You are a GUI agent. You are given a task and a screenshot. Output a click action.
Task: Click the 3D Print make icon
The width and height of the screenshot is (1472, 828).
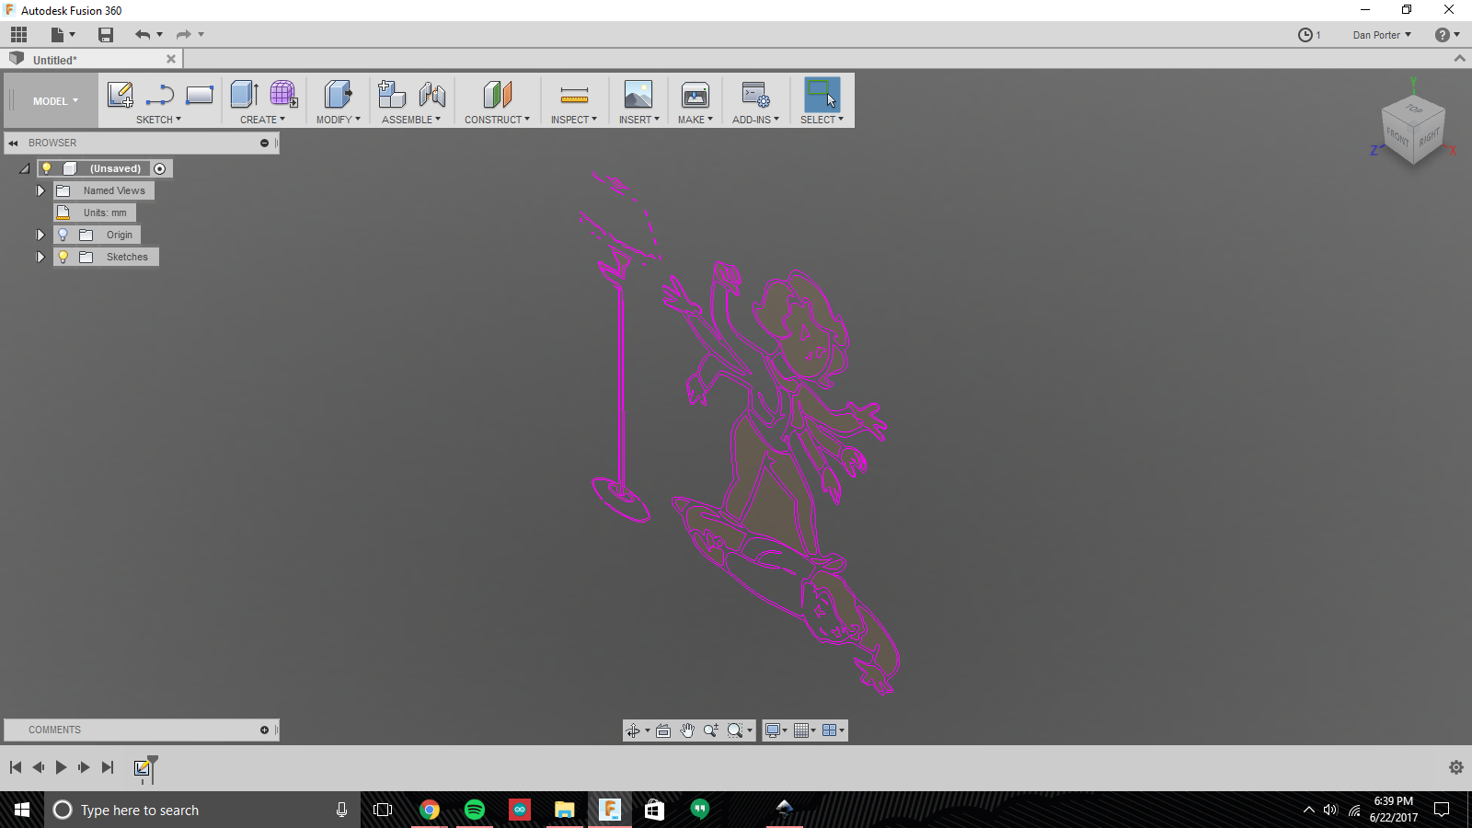[x=695, y=94]
